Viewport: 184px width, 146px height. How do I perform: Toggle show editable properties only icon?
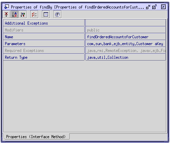click(34, 14)
